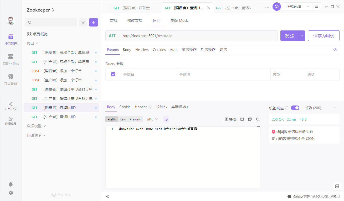Switch to (生产者) 查询U... top tab

[235, 8]
